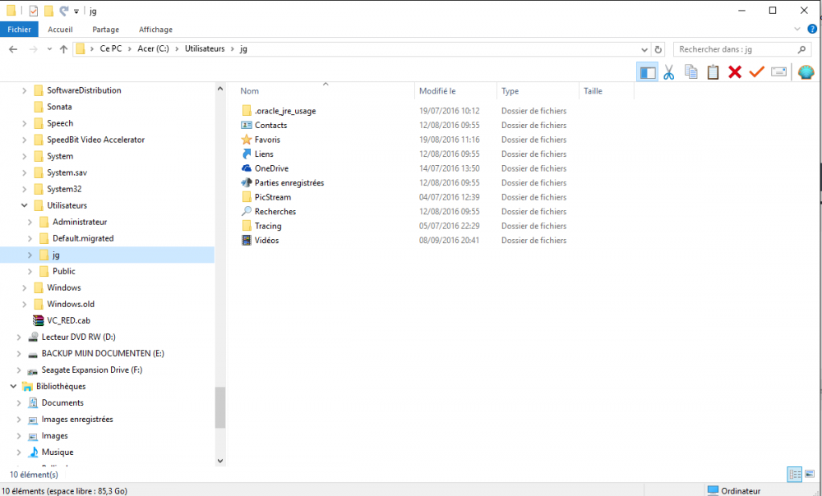
Task: Click the navigation pane vertical scrollbar thumb
Action: point(219,407)
